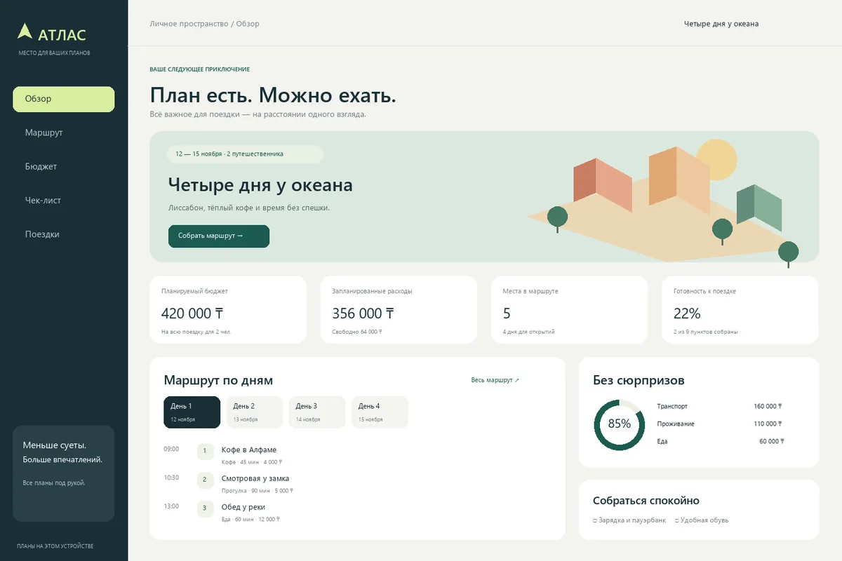Viewport: 842px width, 561px height.
Task: Open the Запланированные расходы card
Action: tap(399, 310)
